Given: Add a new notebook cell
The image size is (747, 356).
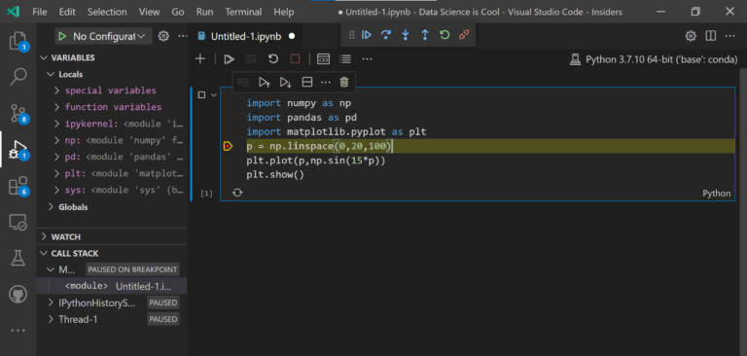Looking at the screenshot, I should [x=200, y=58].
